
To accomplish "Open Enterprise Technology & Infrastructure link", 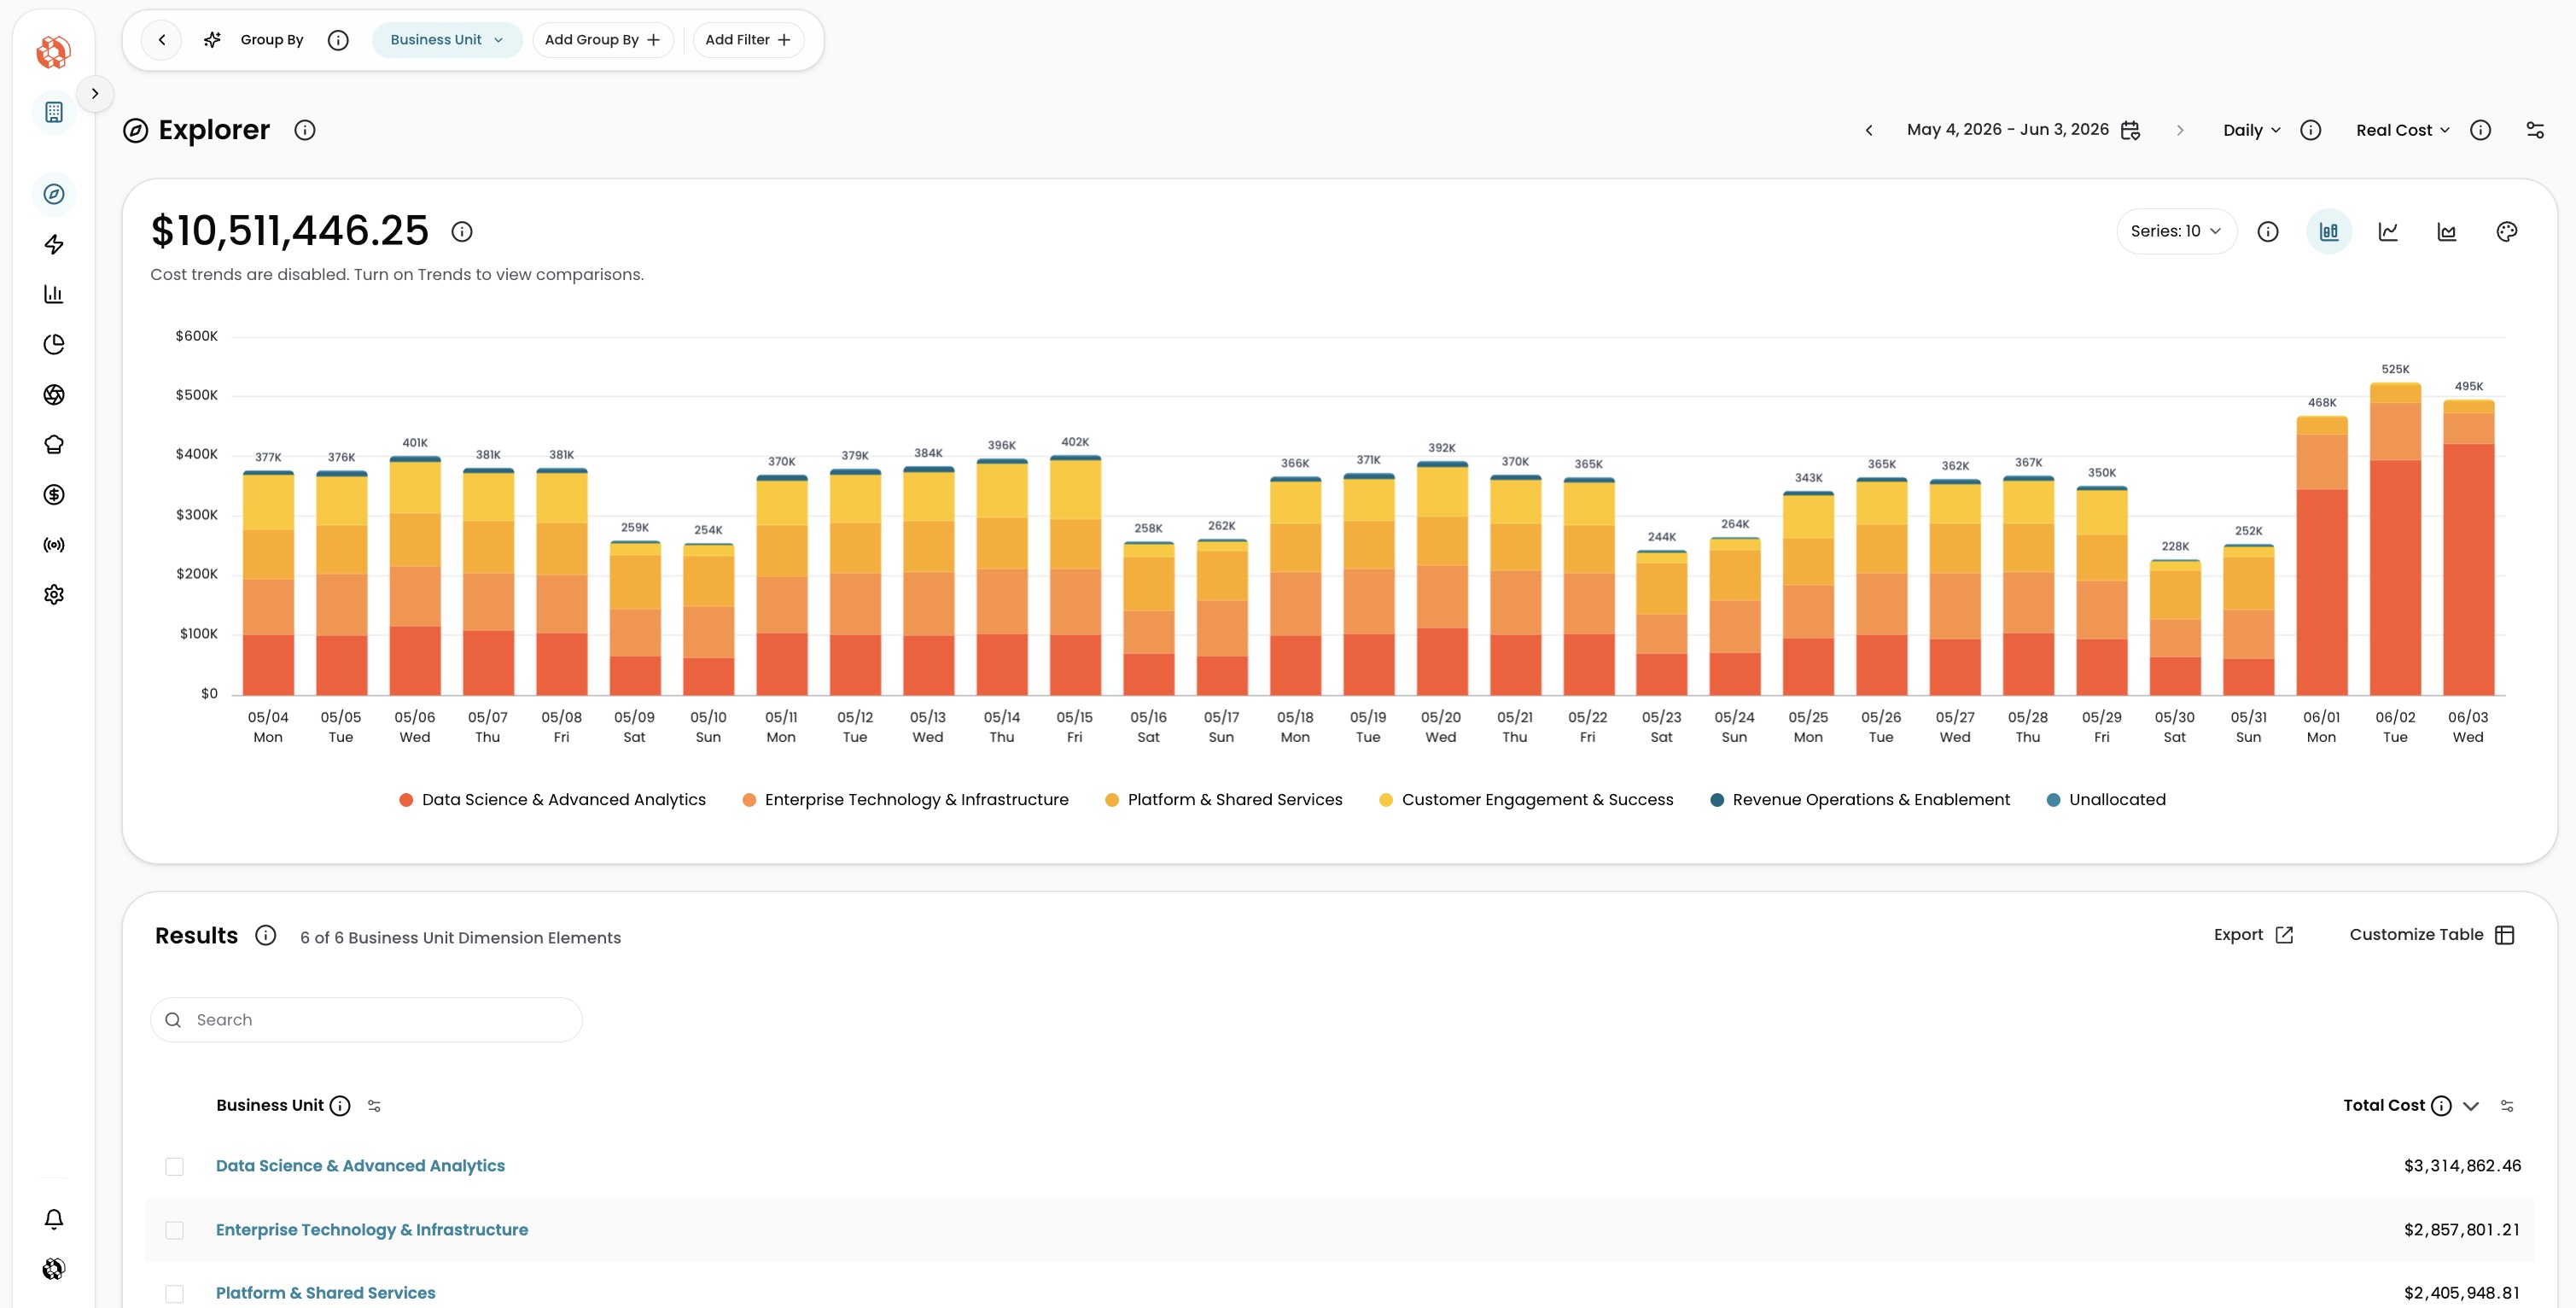I will point(372,1229).
